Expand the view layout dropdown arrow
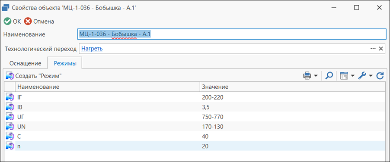Image resolution: width=390 pixels, height=162 pixels. click(353, 76)
